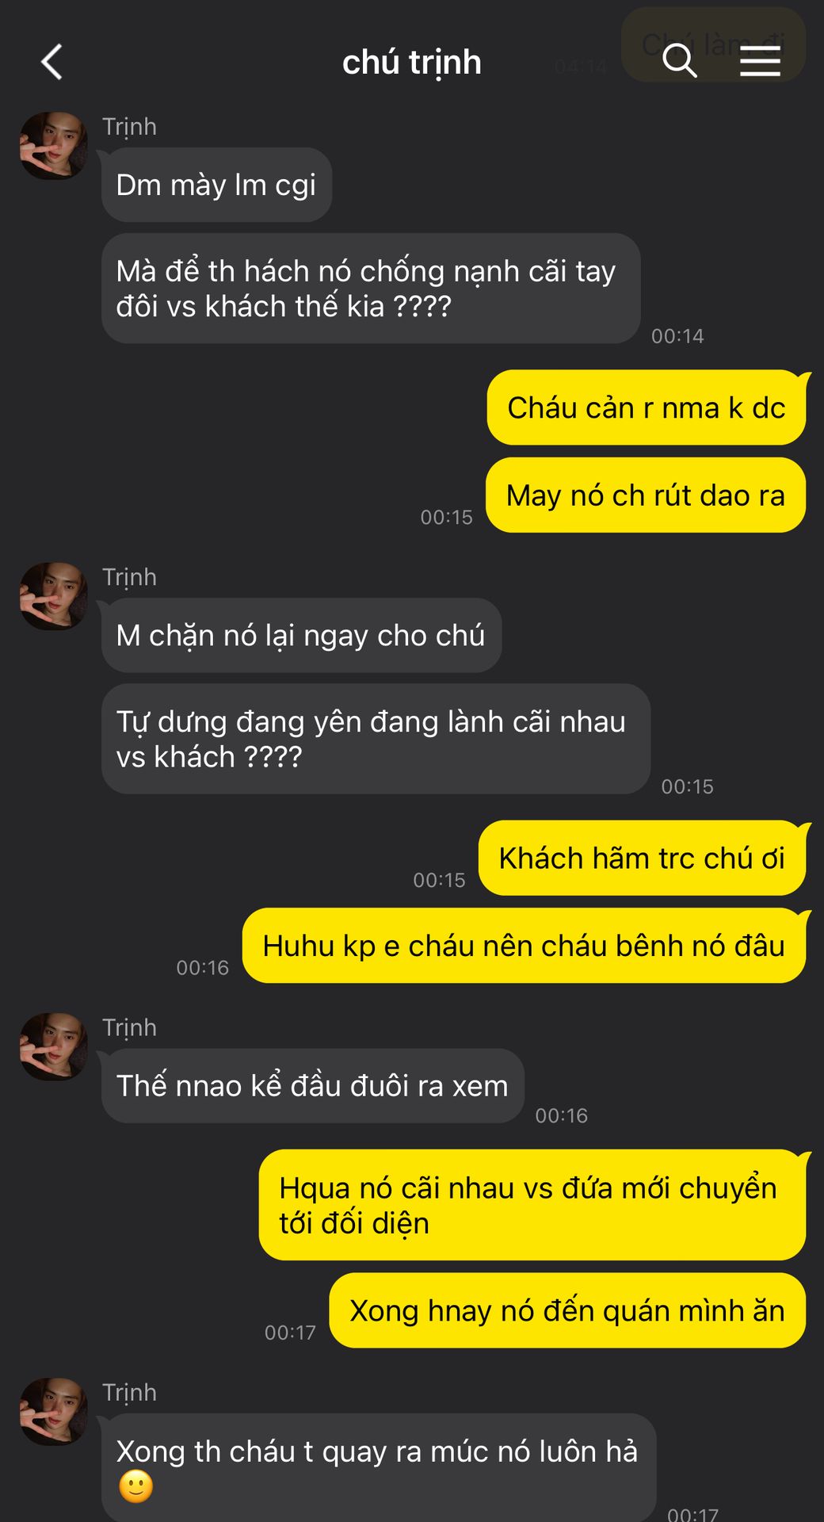The width and height of the screenshot is (824, 1522).
Task: Tap the "Thế nnao kể đầu đuôi ra xem" message
Action: point(312,1085)
